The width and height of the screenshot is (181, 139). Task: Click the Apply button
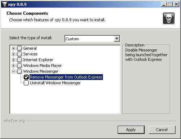pos(131,130)
